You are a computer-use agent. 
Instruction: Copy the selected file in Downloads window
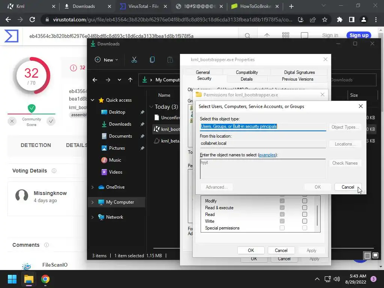point(152,60)
